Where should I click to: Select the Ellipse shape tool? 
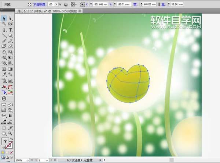click(x=11, y=35)
